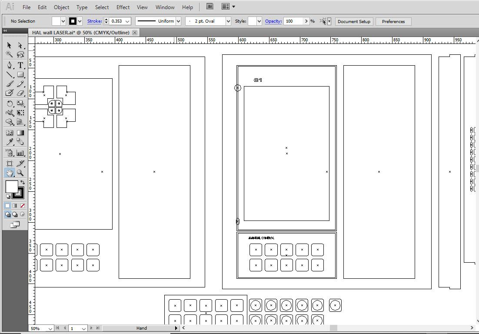Select the Gradient tool

pyautogui.click(x=20, y=133)
